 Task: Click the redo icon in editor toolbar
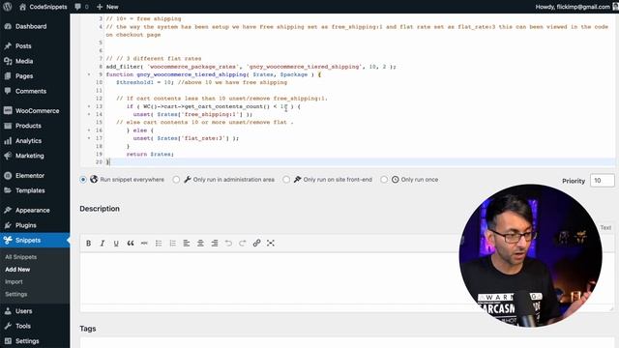click(x=243, y=243)
